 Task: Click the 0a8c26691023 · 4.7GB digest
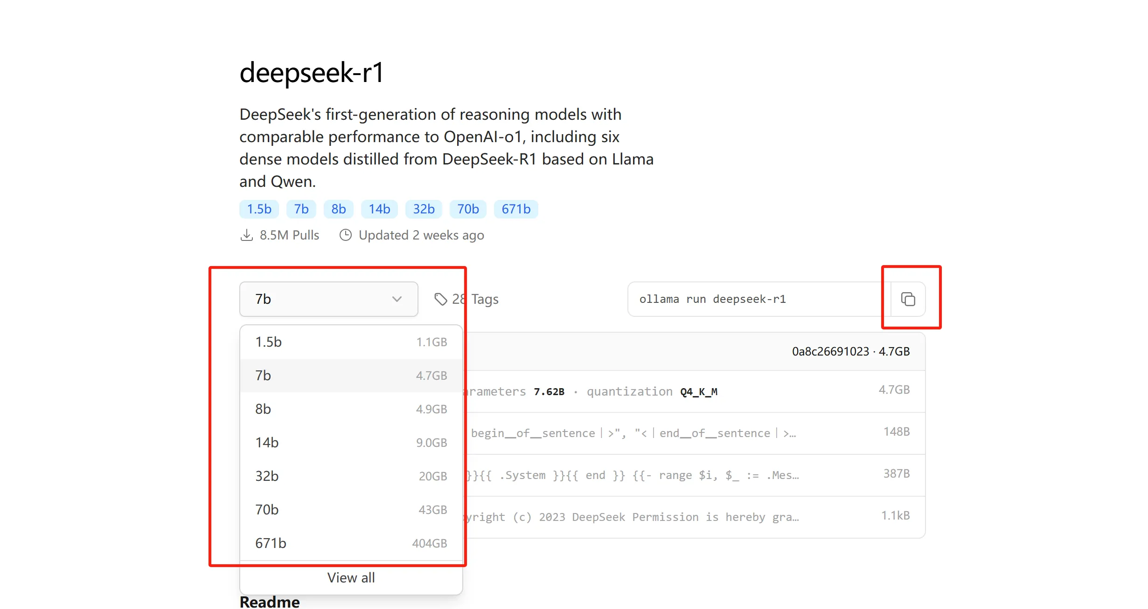click(x=851, y=351)
